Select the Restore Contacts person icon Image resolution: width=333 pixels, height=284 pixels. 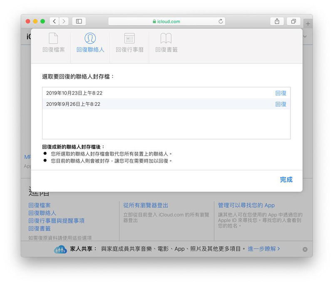pyautogui.click(x=90, y=38)
